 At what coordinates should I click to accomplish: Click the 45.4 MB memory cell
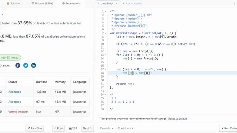60,102
